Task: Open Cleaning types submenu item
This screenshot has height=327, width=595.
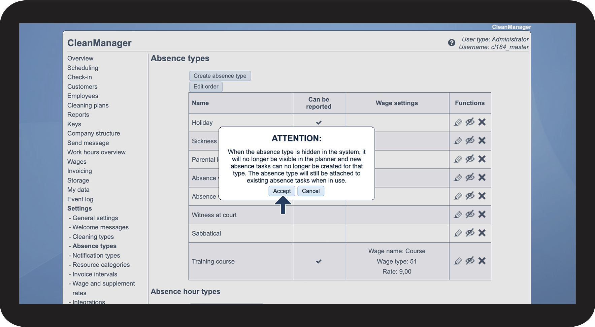Action: (x=93, y=237)
